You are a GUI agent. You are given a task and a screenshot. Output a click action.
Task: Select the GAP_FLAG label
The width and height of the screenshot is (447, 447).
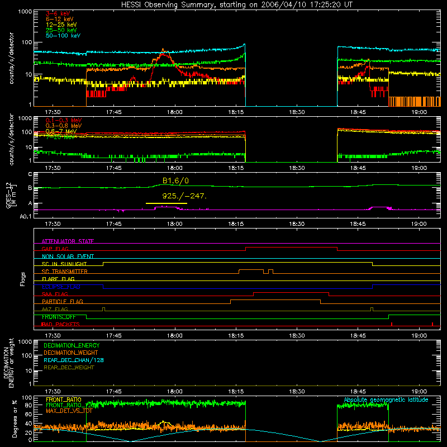(55, 249)
